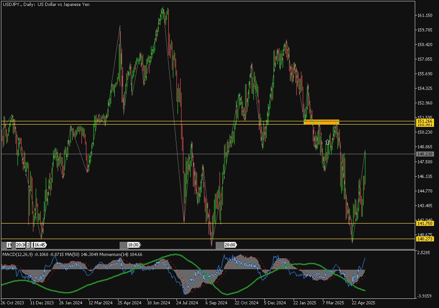Select the 141.750 yellow price label
The image size is (439, 308).
425,223
